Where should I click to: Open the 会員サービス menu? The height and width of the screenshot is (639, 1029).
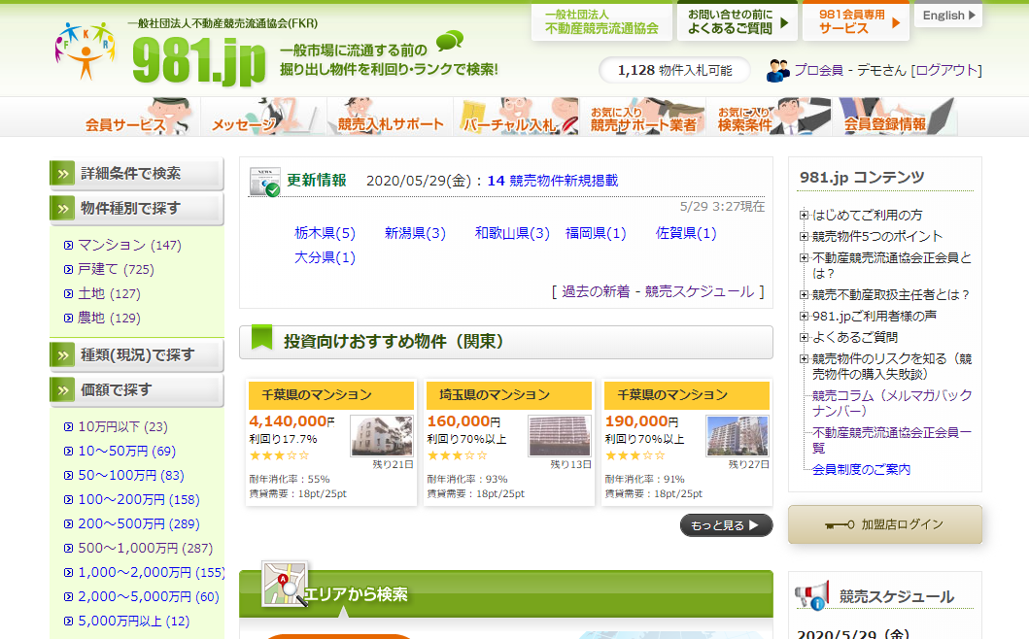(x=137, y=117)
